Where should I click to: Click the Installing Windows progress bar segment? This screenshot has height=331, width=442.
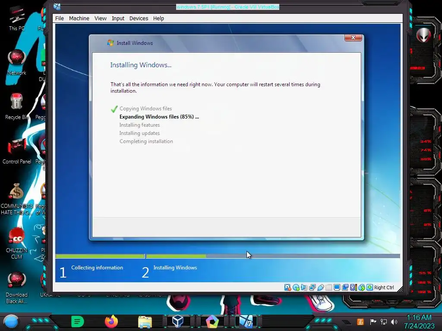click(x=273, y=256)
